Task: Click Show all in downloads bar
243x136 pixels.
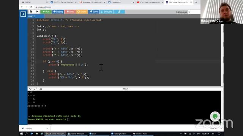Action: (213, 128)
